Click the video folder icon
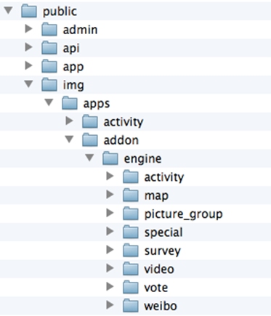Screen dimensions: 271x316 pyautogui.click(x=131, y=269)
